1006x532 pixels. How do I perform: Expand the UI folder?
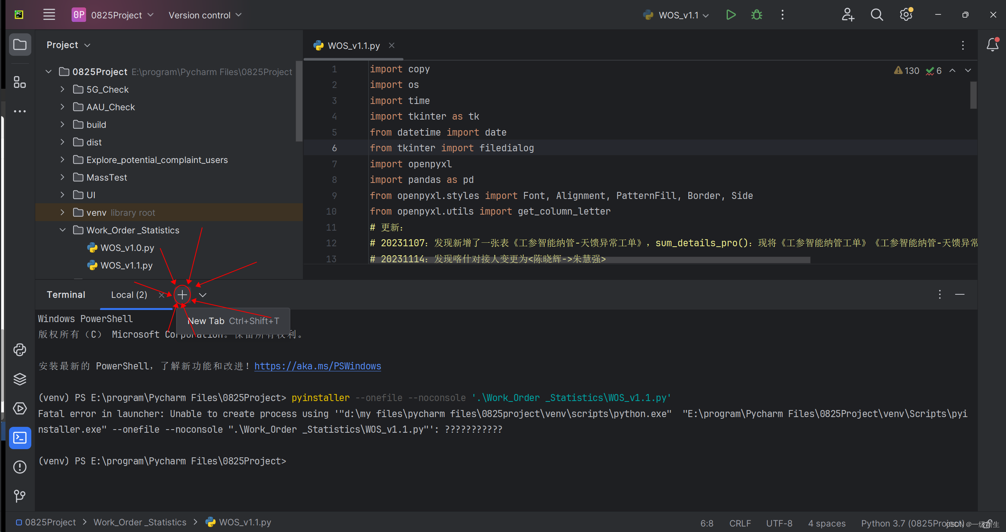pos(62,195)
